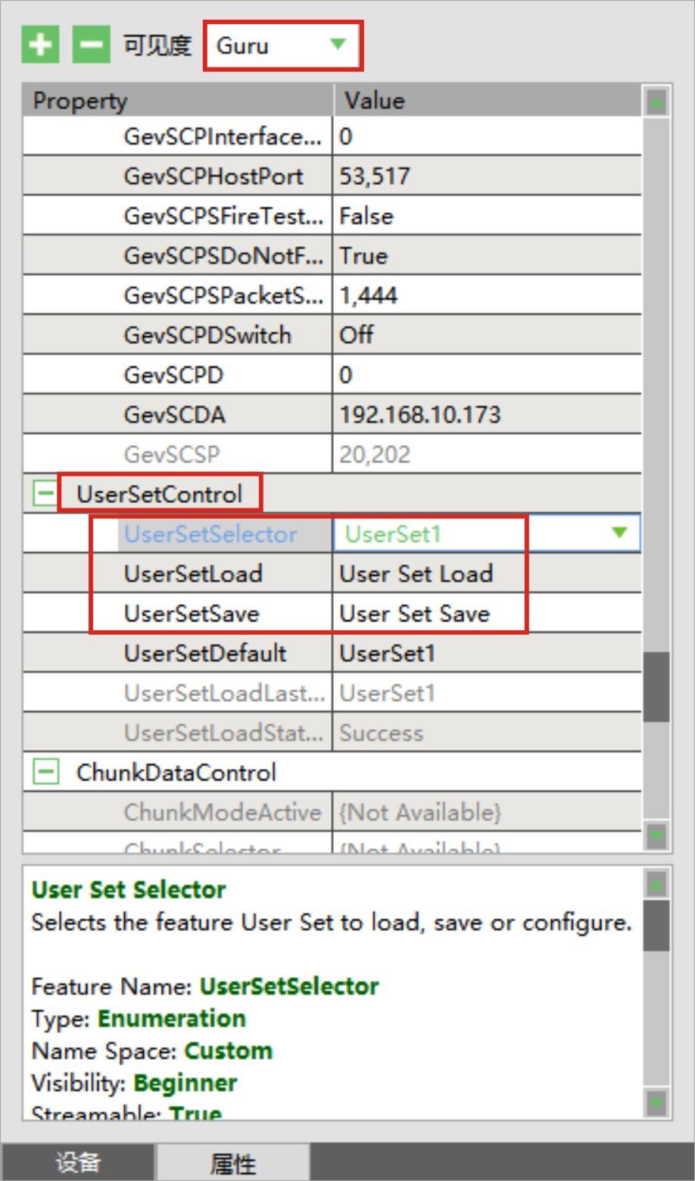
Task: Click the property list scroll up arrow
Action: tap(656, 102)
